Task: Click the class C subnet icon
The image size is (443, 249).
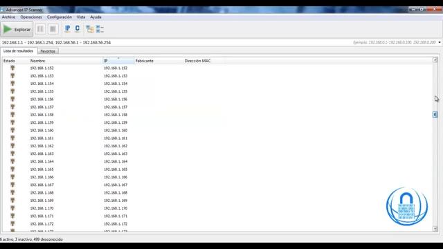Action: coord(77,29)
